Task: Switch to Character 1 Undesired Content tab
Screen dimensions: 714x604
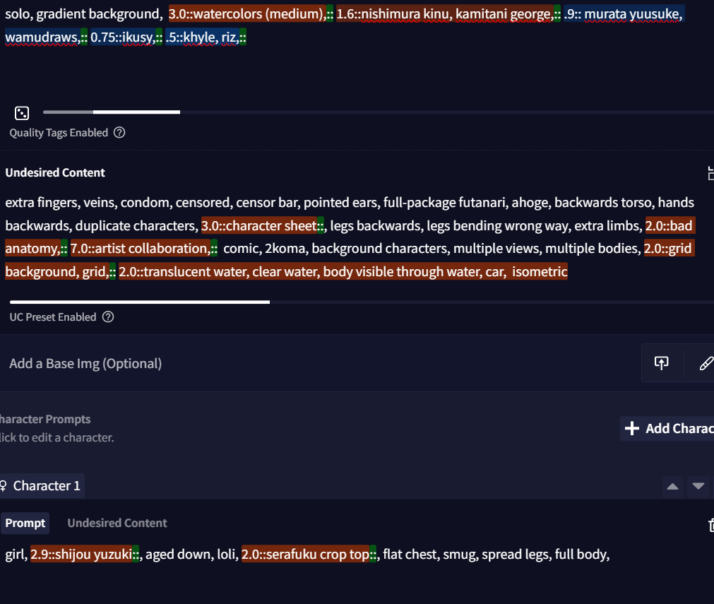Action: click(x=117, y=523)
